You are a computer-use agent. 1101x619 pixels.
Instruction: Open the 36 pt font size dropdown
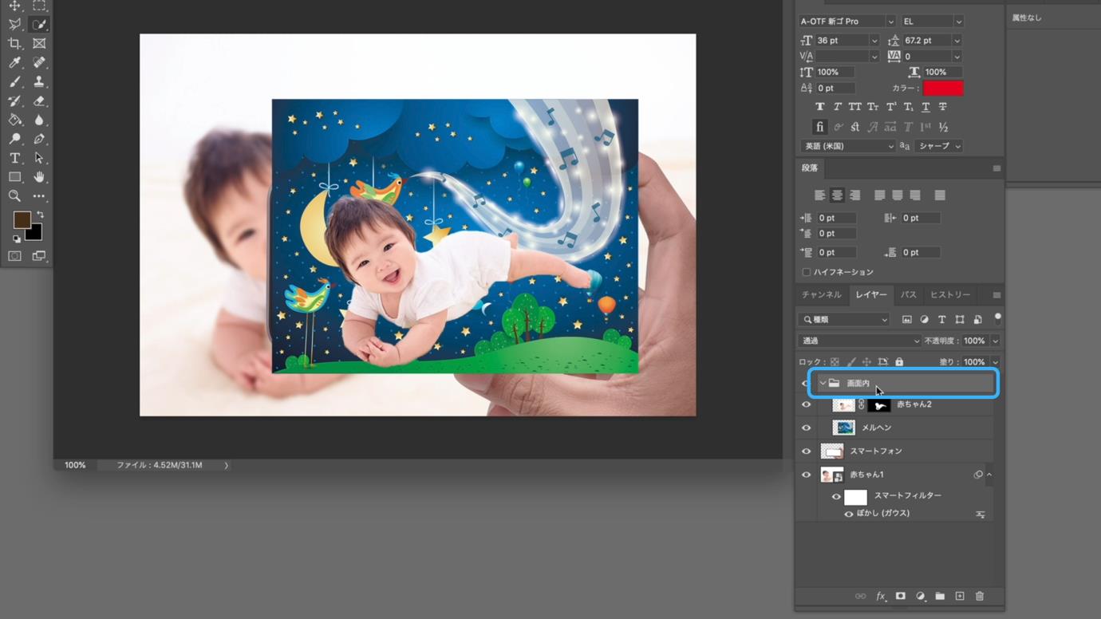pyautogui.click(x=874, y=41)
